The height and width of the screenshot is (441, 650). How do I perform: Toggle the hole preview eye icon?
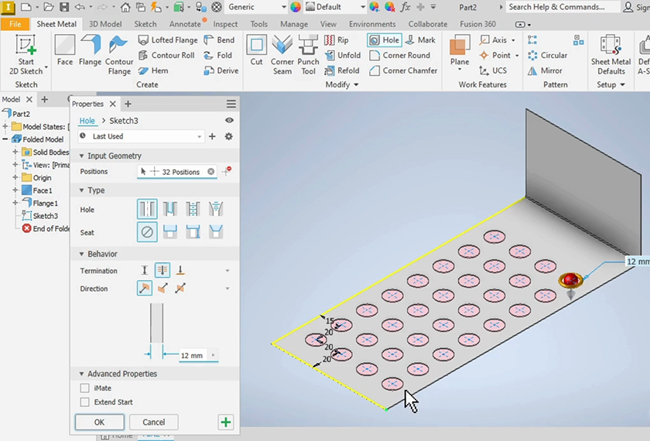(x=229, y=121)
